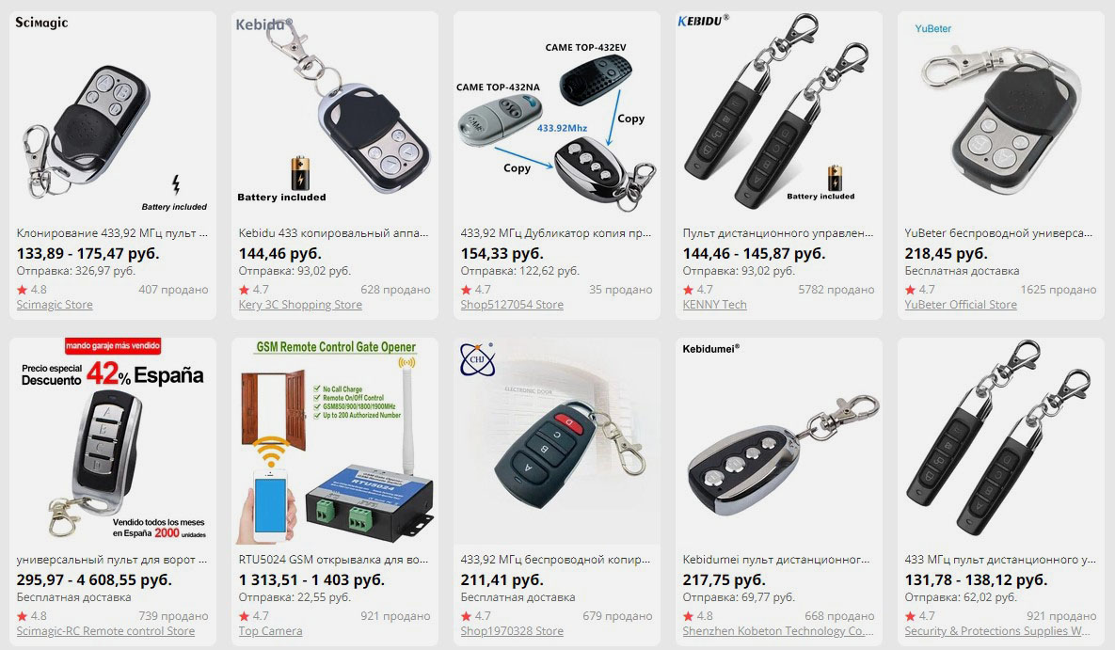Open the red-button ABCD remote image
The width and height of the screenshot is (1115, 650).
pos(557,441)
